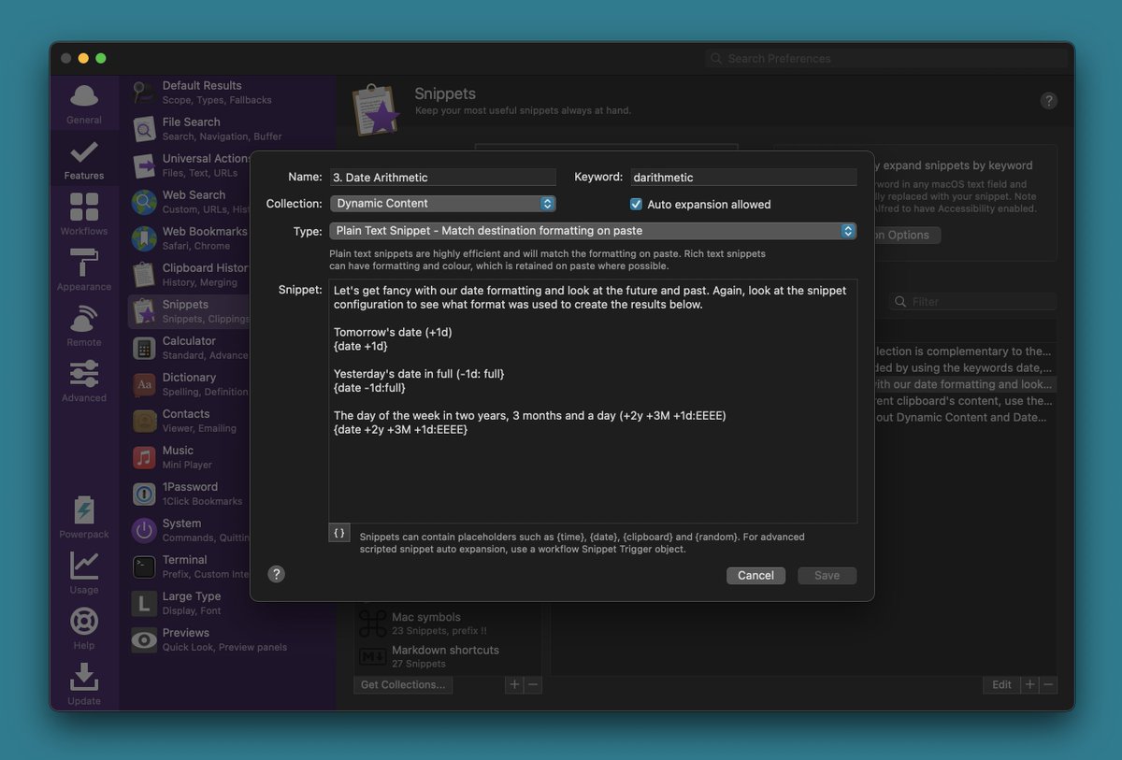The height and width of the screenshot is (760, 1122).
Task: Add a new collection with plus
Action: (514, 684)
